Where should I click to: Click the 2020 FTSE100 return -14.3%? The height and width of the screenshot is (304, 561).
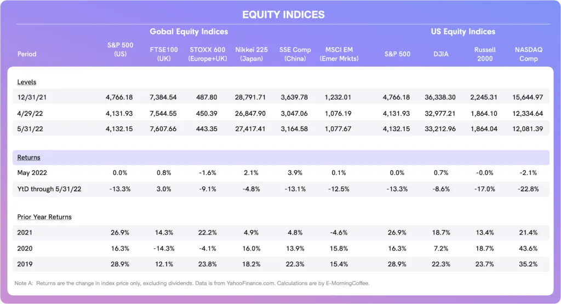[164, 248]
